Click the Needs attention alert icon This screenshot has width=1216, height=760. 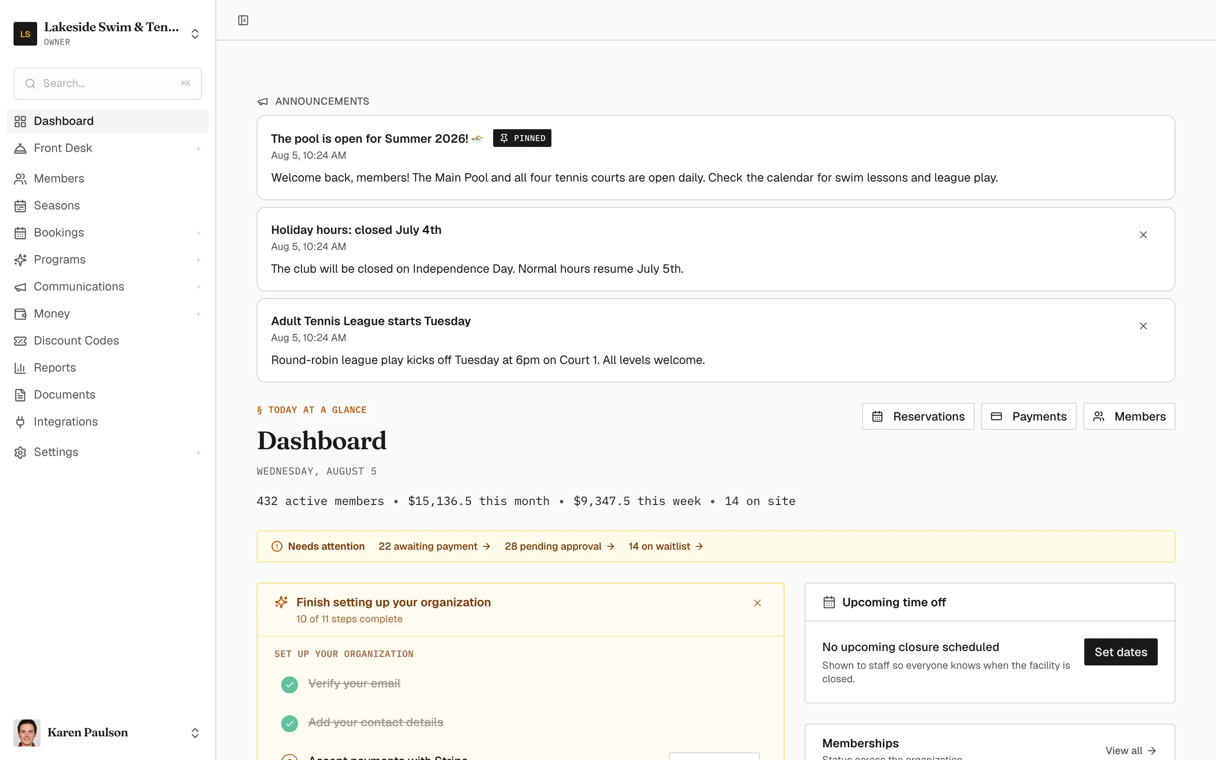(x=277, y=546)
